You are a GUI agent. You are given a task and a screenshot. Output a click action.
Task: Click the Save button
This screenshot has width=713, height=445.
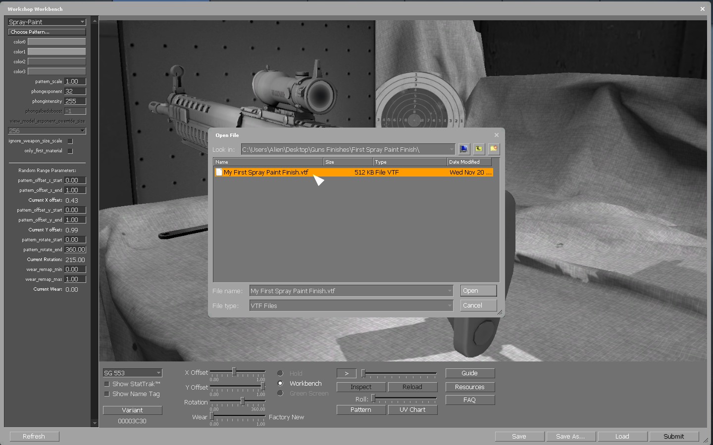coord(519,437)
